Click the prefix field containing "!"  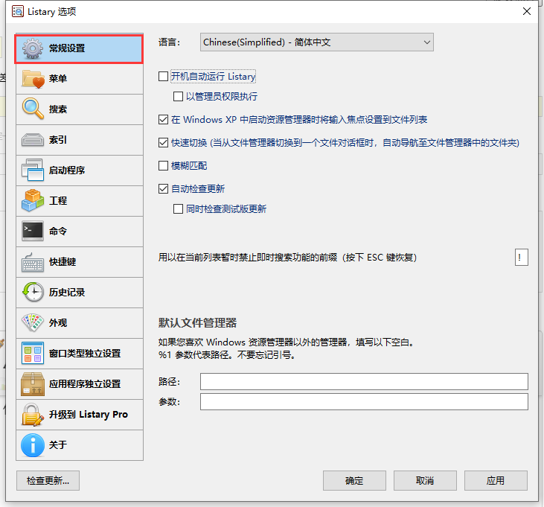[x=522, y=257]
